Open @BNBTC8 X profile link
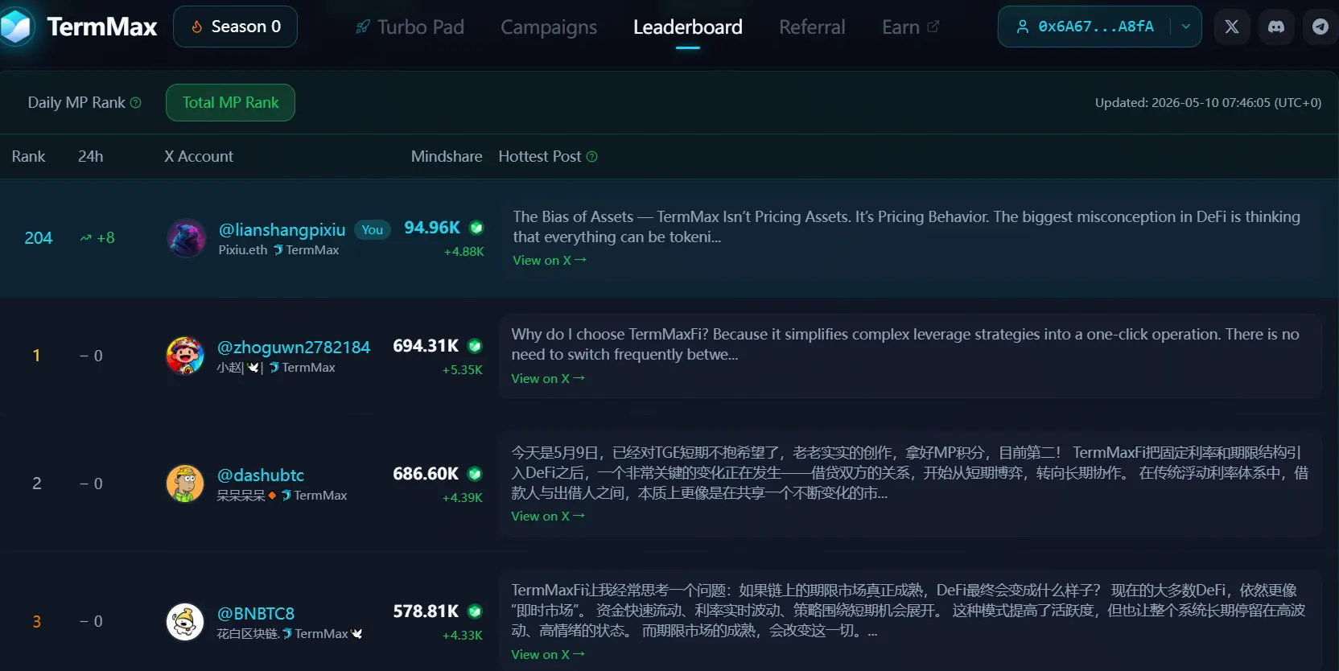Screen dimensions: 1339x671 (256, 614)
